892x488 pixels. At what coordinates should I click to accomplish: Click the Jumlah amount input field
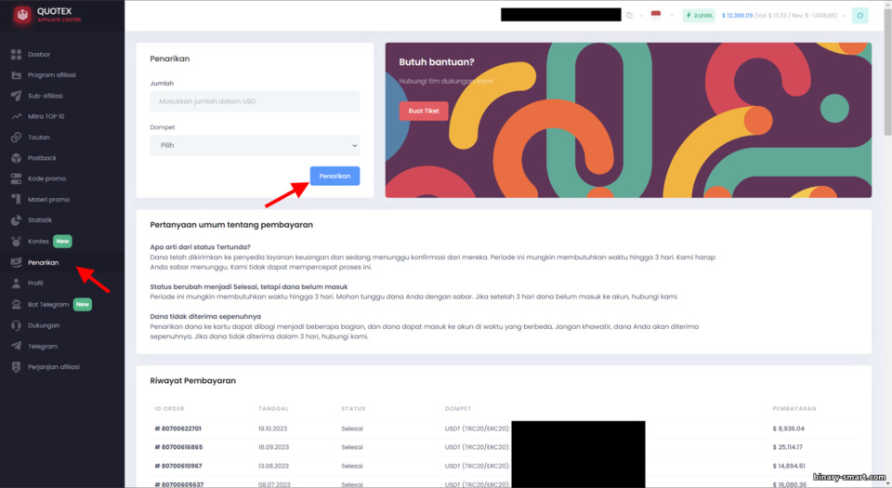click(x=255, y=101)
